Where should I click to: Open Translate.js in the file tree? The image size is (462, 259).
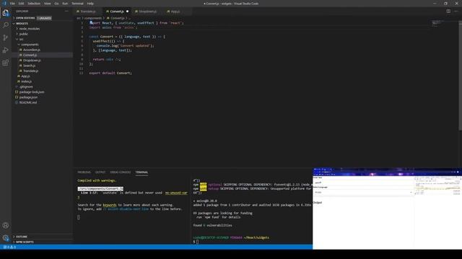click(x=30, y=71)
